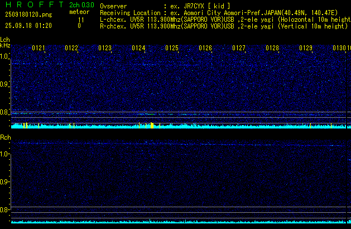Click the 0127 time marker
The image size is (351, 229).
point(239,48)
